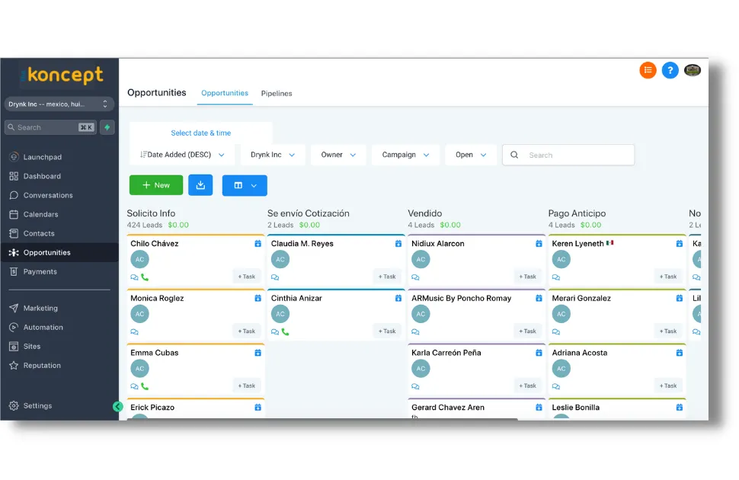739x480 pixels.
Task: Open the user profile avatar
Action: point(693,70)
